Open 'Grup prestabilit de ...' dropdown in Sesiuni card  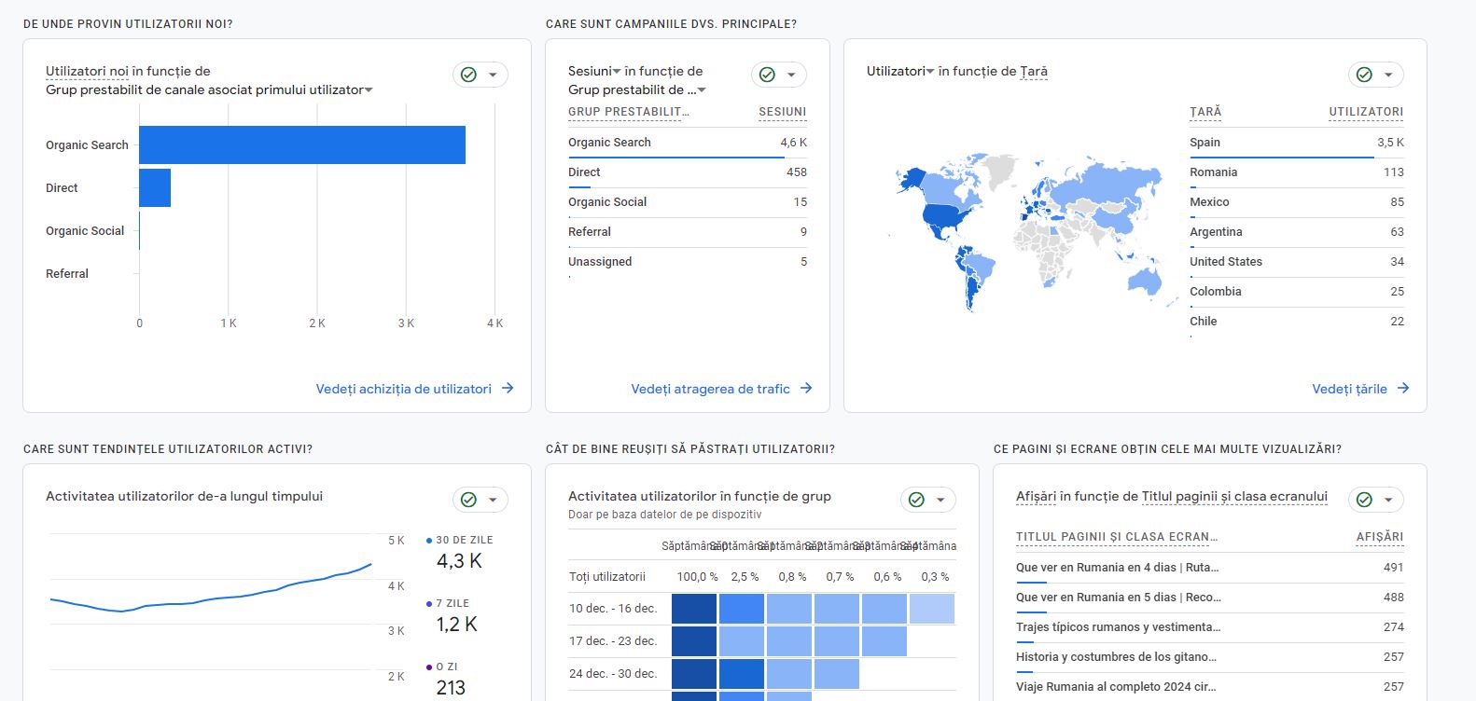pyautogui.click(x=637, y=89)
